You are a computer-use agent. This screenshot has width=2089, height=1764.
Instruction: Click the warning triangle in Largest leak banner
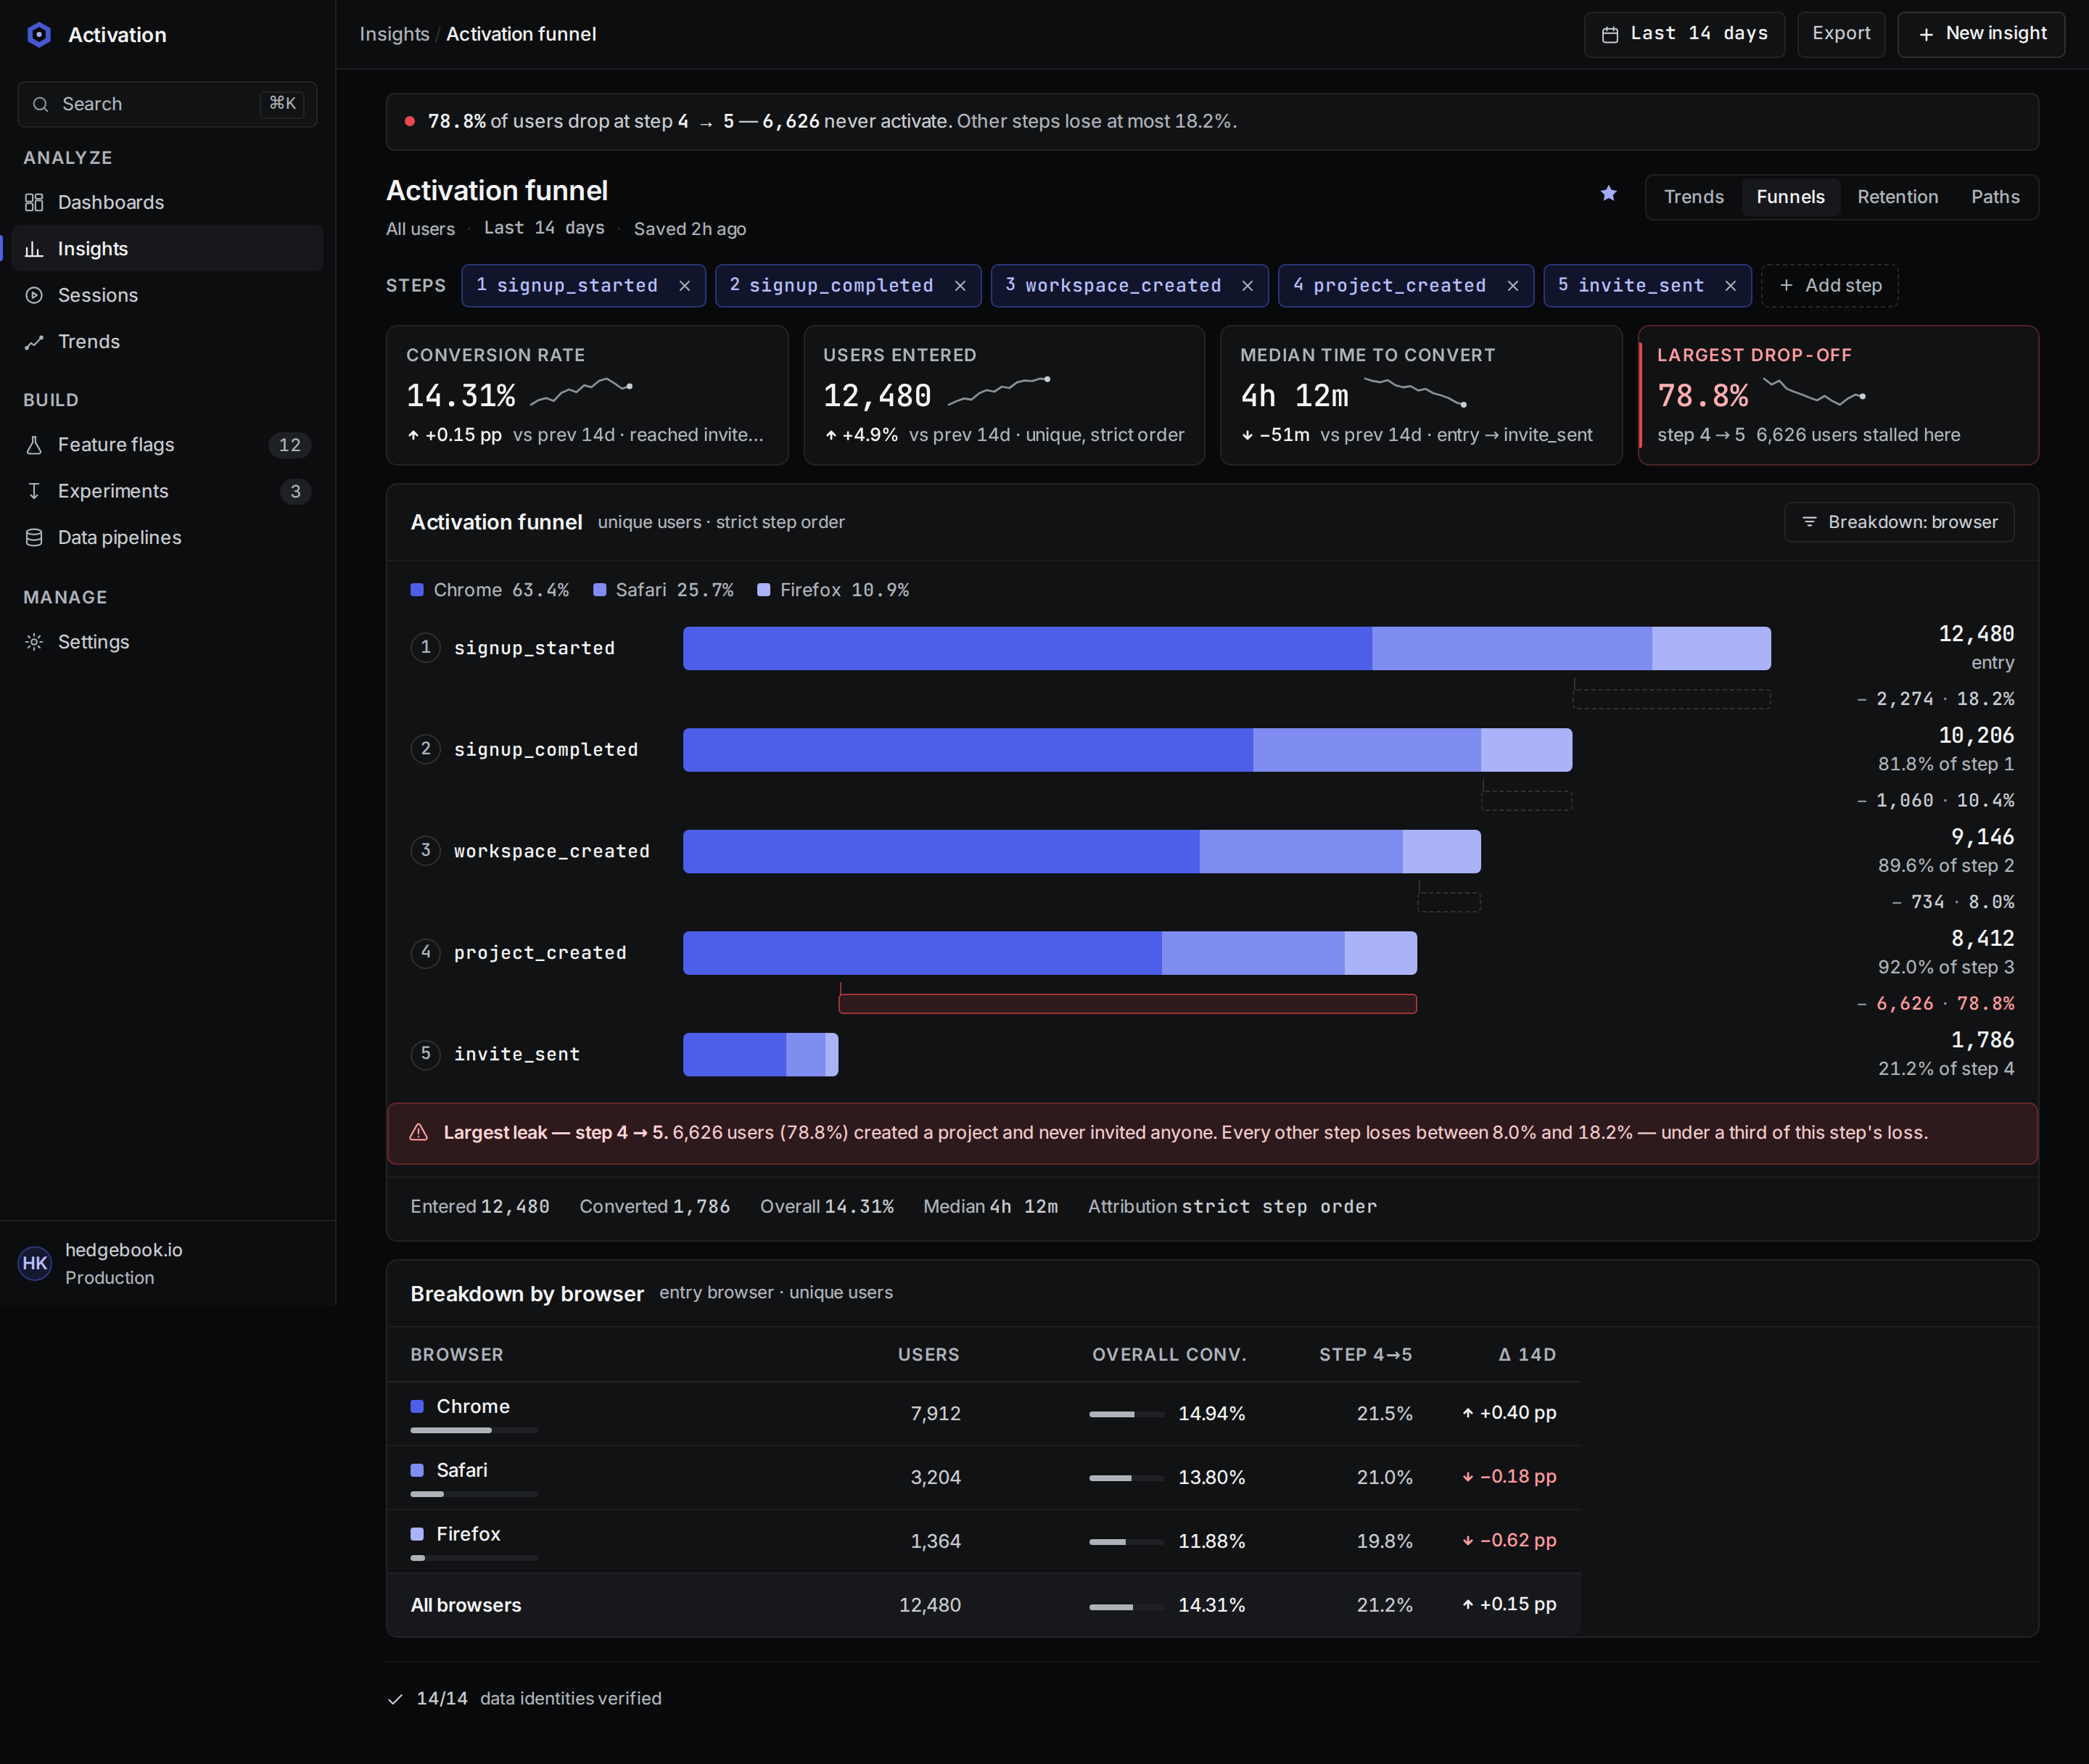(x=419, y=1132)
